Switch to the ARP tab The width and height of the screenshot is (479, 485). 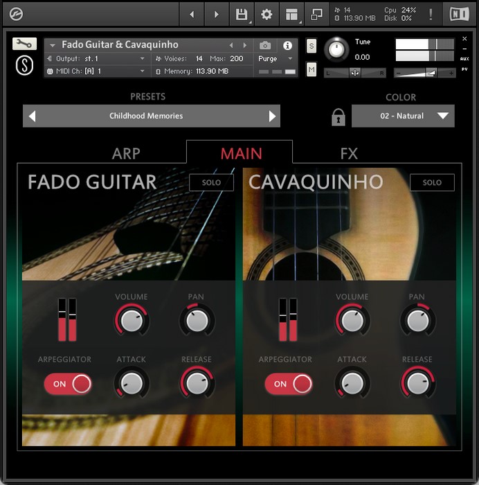click(126, 153)
